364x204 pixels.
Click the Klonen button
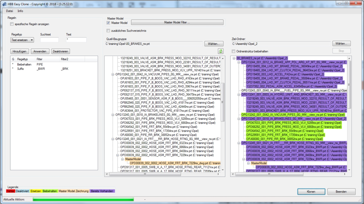coord(311,192)
